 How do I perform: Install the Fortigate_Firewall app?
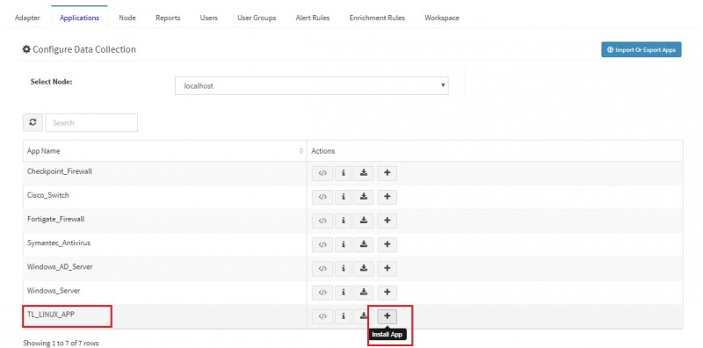pos(388,221)
